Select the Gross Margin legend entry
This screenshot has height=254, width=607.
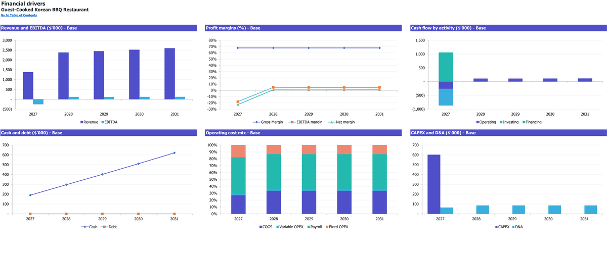(268, 122)
